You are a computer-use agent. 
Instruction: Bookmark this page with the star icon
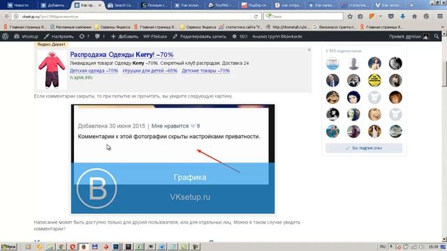[350, 17]
